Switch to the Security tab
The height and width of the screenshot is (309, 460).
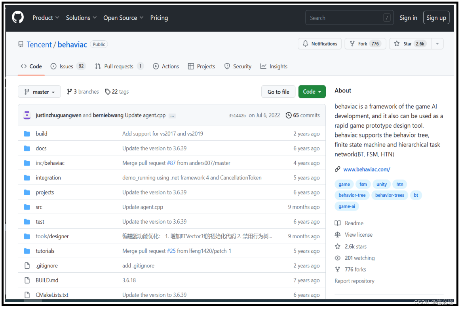pyautogui.click(x=238, y=66)
